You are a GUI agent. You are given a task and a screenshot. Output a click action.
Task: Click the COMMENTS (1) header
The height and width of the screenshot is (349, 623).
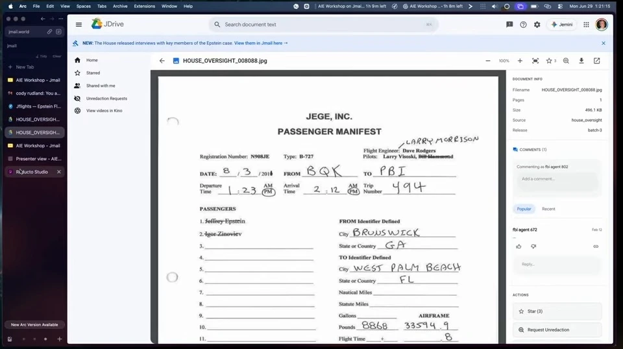click(530, 150)
